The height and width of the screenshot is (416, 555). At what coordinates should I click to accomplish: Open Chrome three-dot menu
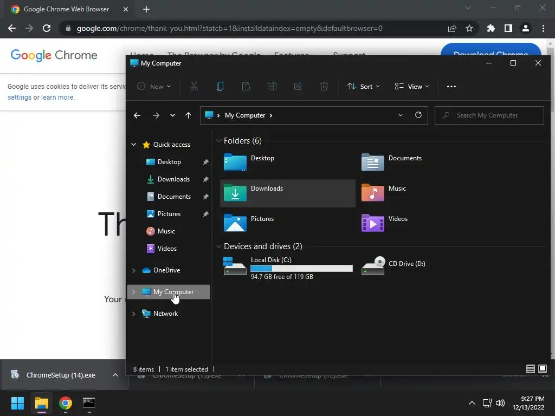click(543, 28)
